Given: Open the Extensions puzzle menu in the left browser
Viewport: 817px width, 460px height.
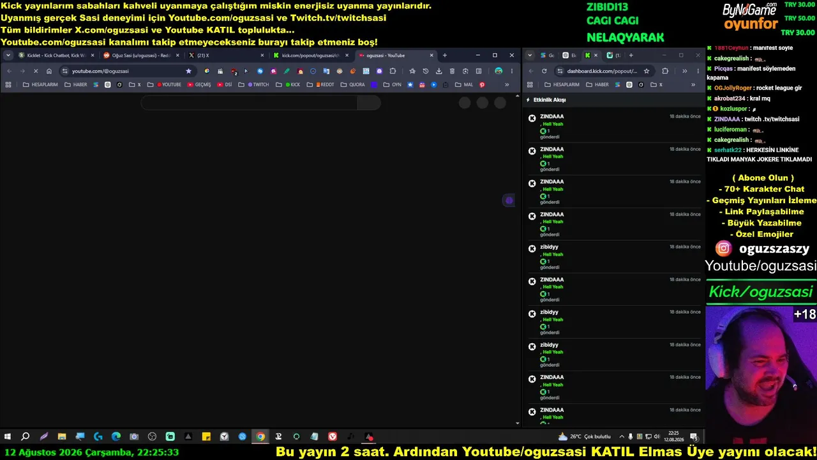Looking at the screenshot, I should click(x=393, y=71).
